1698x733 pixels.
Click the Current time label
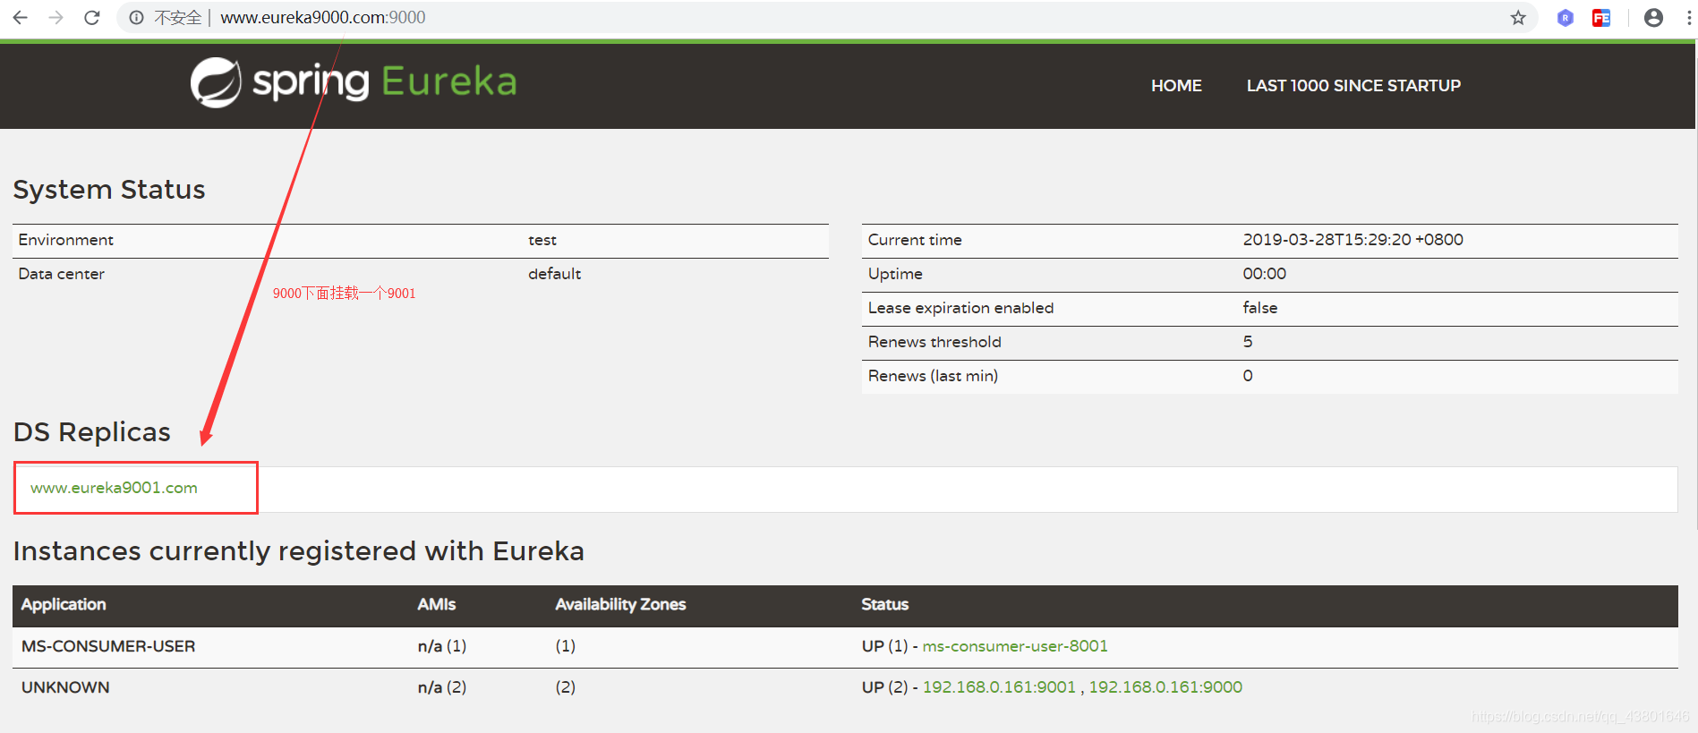pyautogui.click(x=915, y=240)
